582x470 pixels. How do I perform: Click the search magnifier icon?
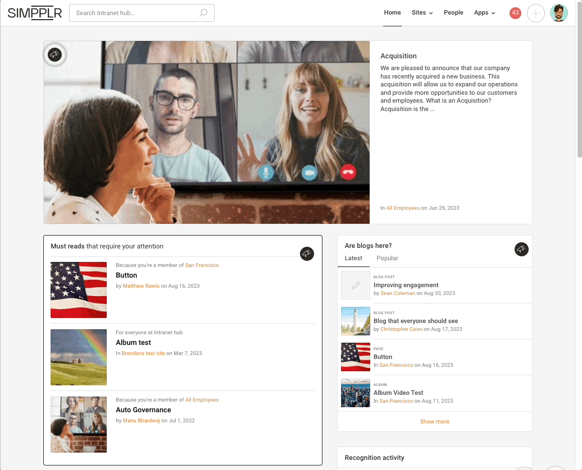click(203, 13)
